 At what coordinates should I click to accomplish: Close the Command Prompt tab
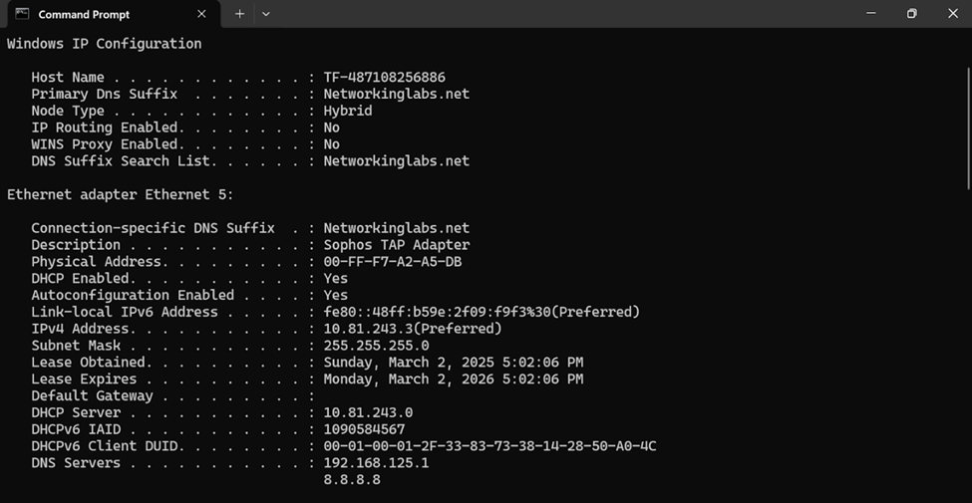click(x=201, y=14)
